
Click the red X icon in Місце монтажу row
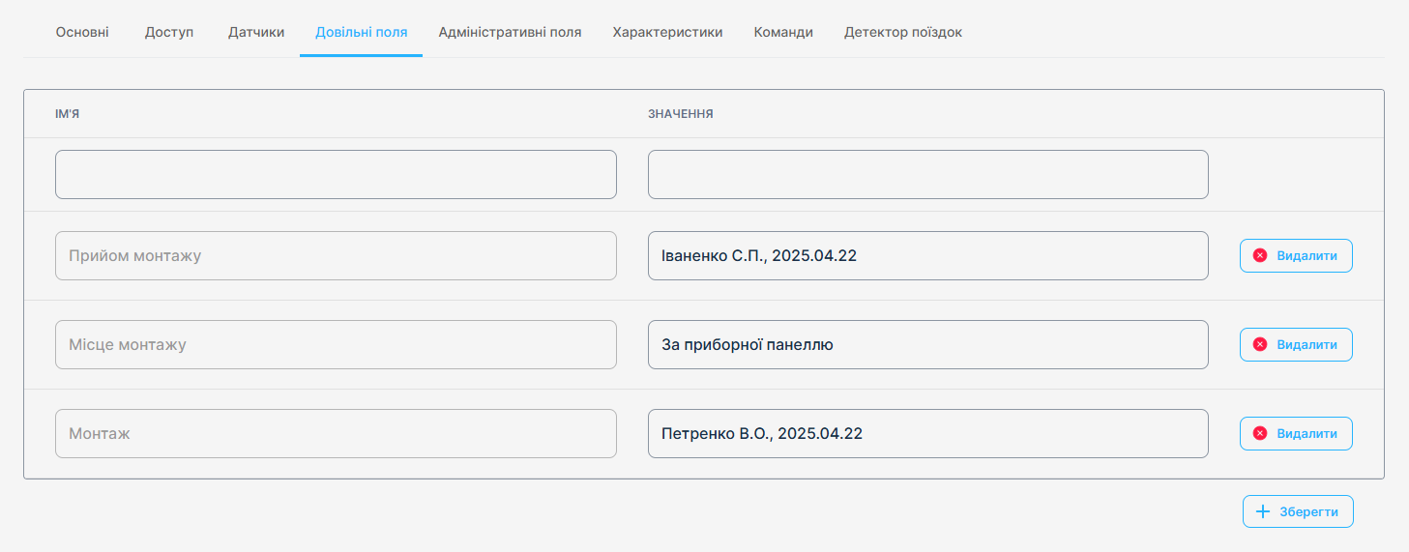point(1260,344)
